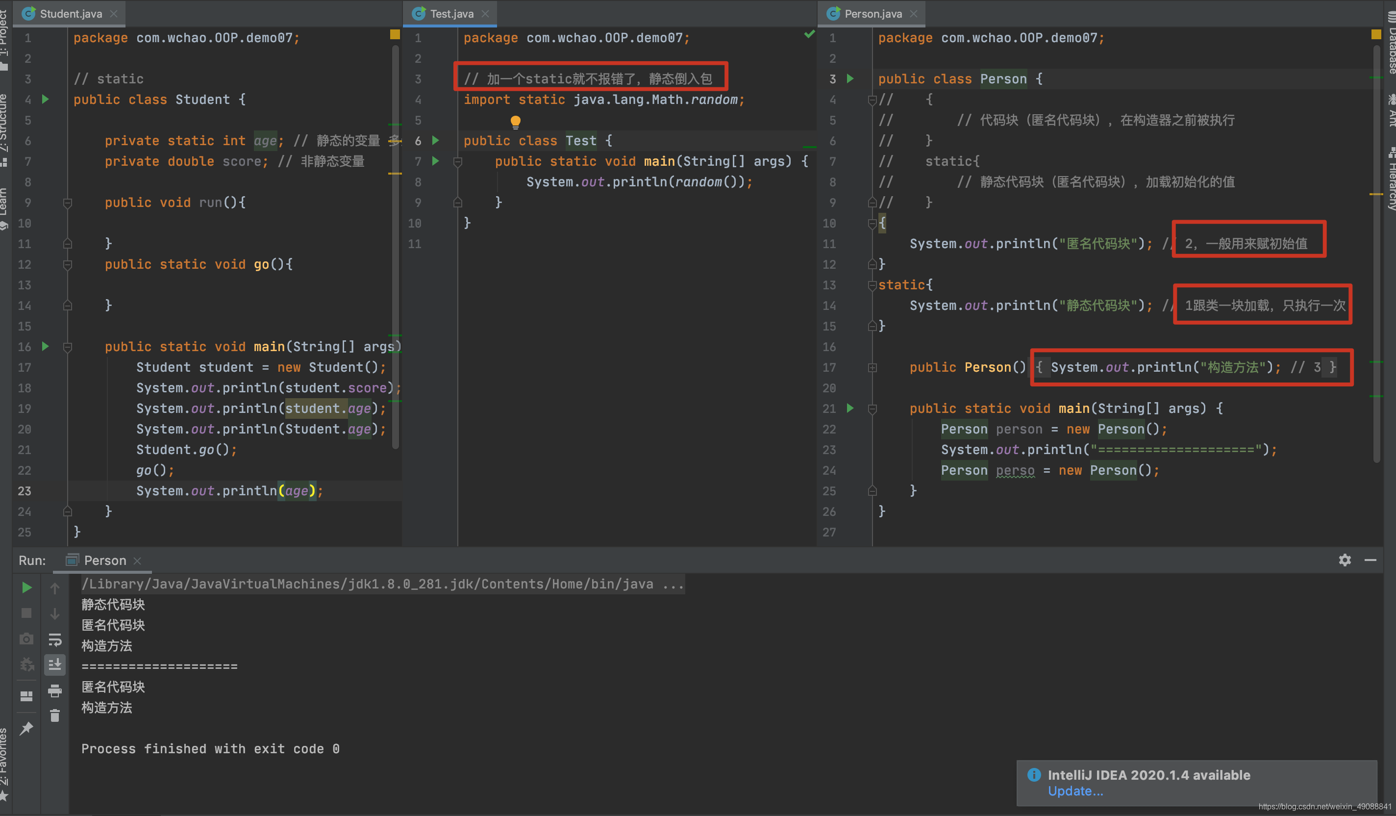Run class Student from gutter arrow
Screen dimensions: 1396x816
(x=46, y=99)
